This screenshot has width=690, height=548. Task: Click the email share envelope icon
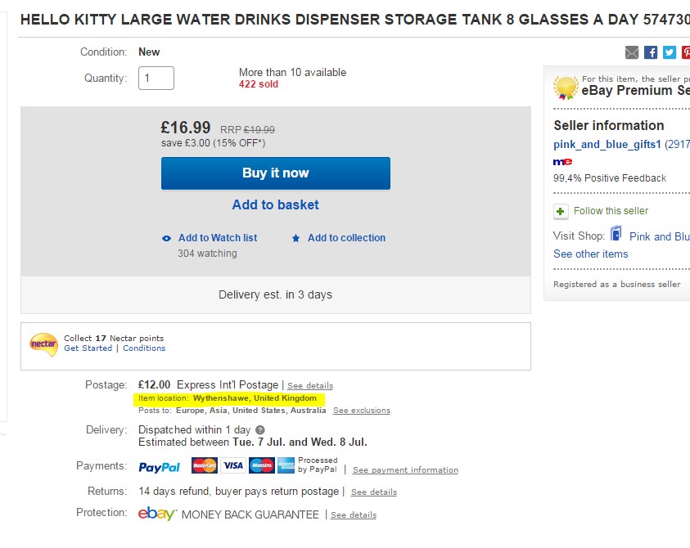point(632,52)
